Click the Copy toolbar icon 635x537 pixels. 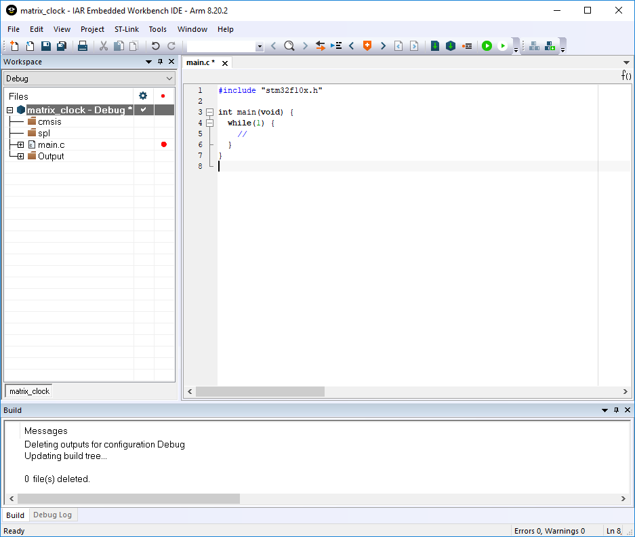(119, 46)
